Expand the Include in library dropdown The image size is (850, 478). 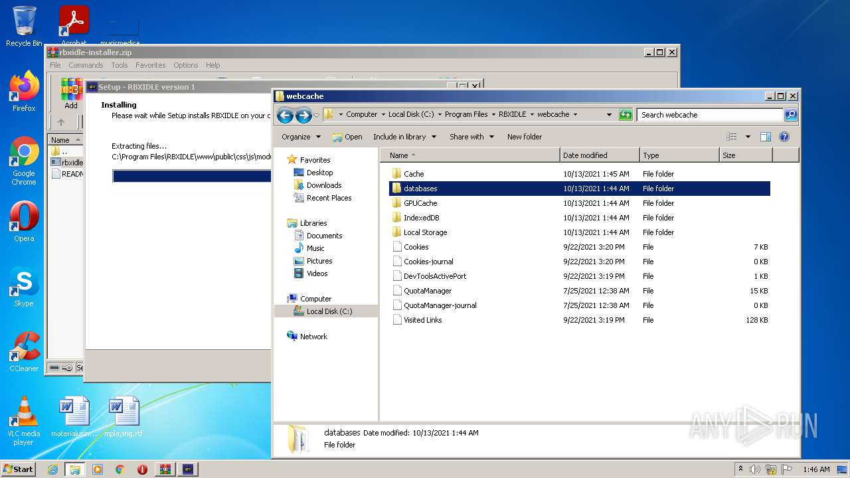tap(404, 137)
